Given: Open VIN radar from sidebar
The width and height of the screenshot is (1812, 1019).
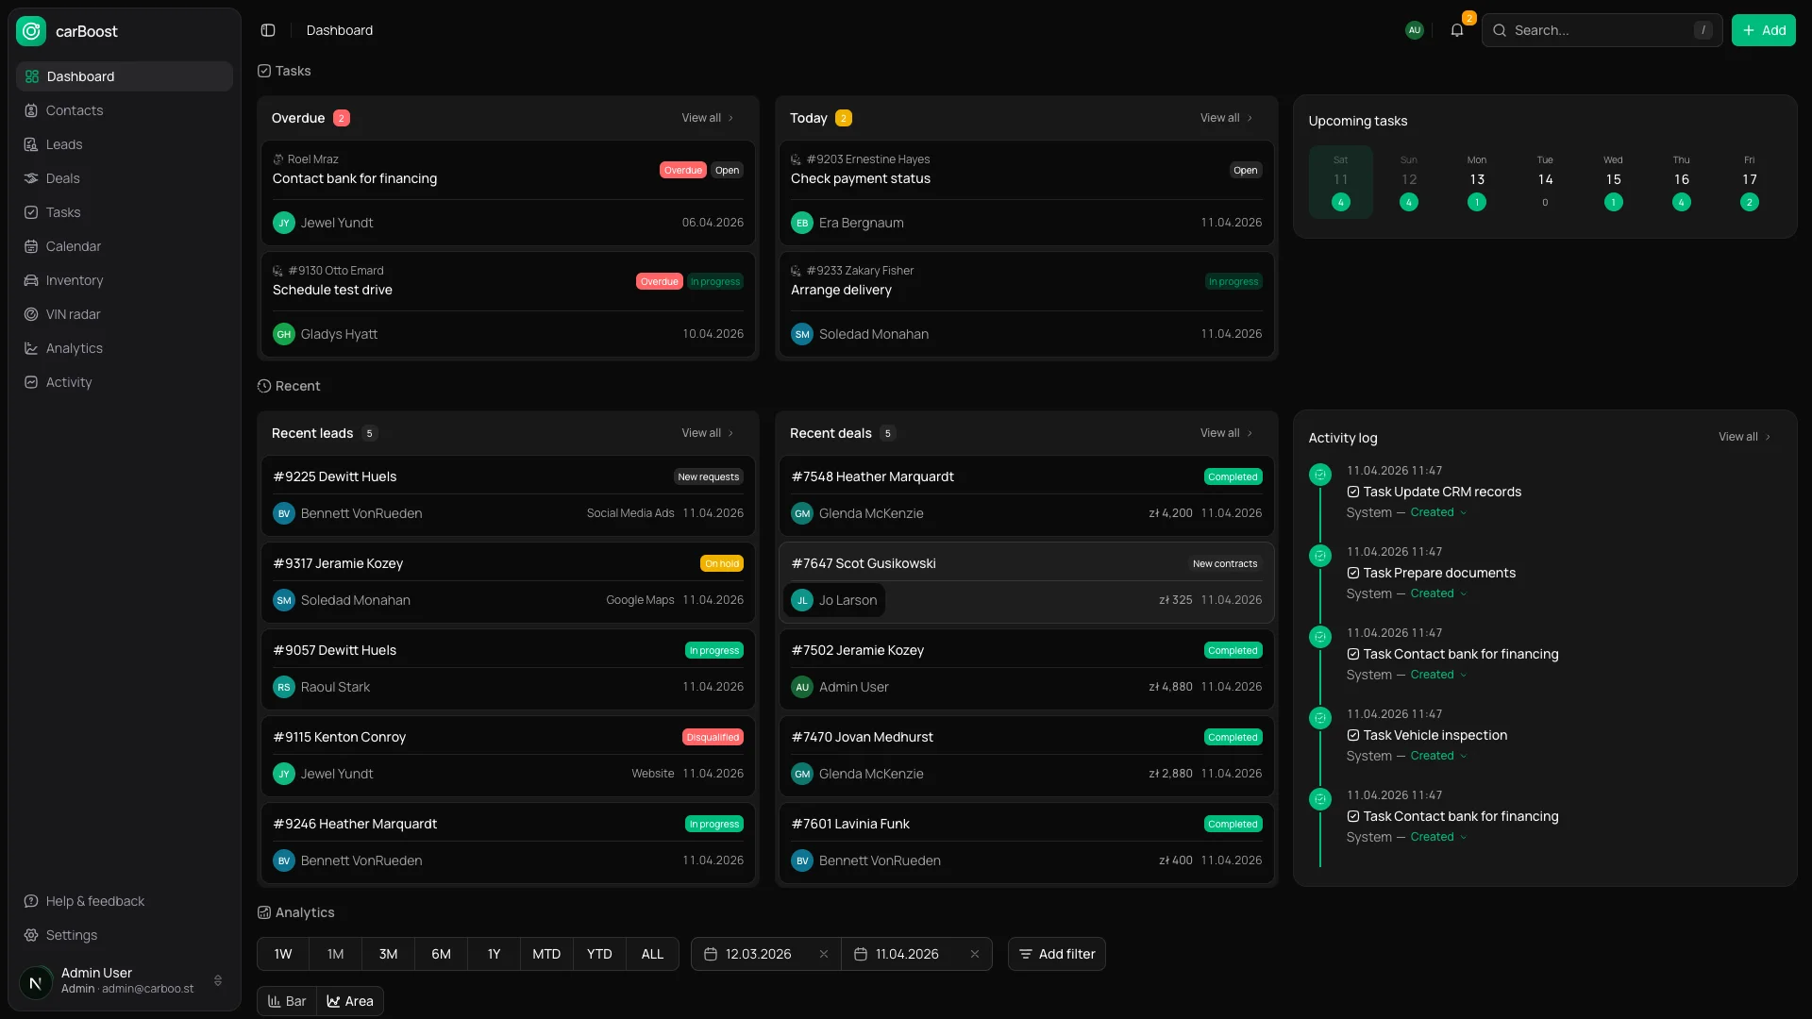Looking at the screenshot, I should point(73,314).
